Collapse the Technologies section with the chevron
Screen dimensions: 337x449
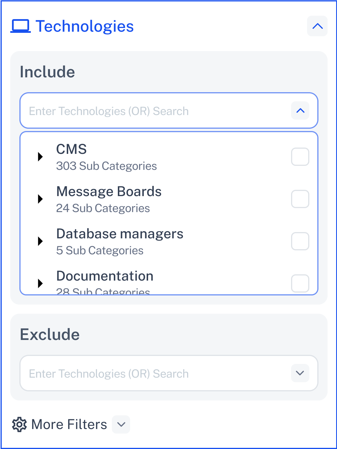[317, 26]
